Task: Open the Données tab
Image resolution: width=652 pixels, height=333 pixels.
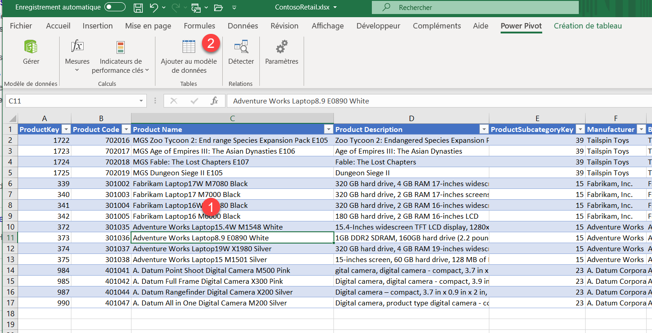Action: (243, 26)
